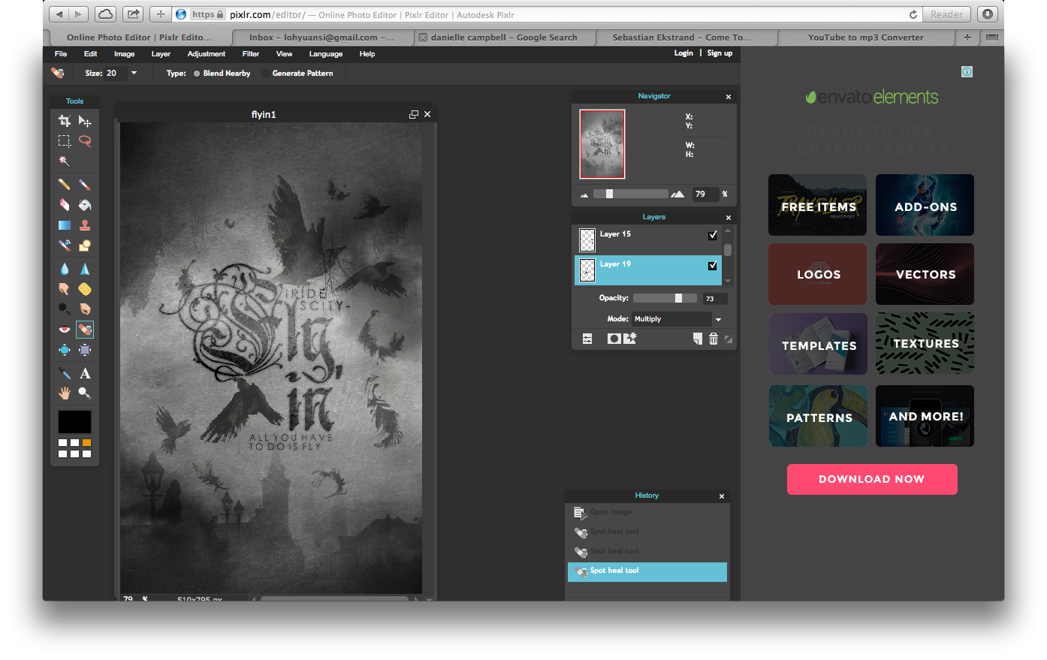Viewport: 1047px width, 660px height.
Task: Open the main black color swatch
Action: click(x=74, y=421)
